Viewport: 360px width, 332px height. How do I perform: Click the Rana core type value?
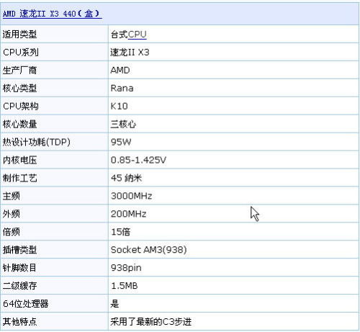(x=122, y=88)
